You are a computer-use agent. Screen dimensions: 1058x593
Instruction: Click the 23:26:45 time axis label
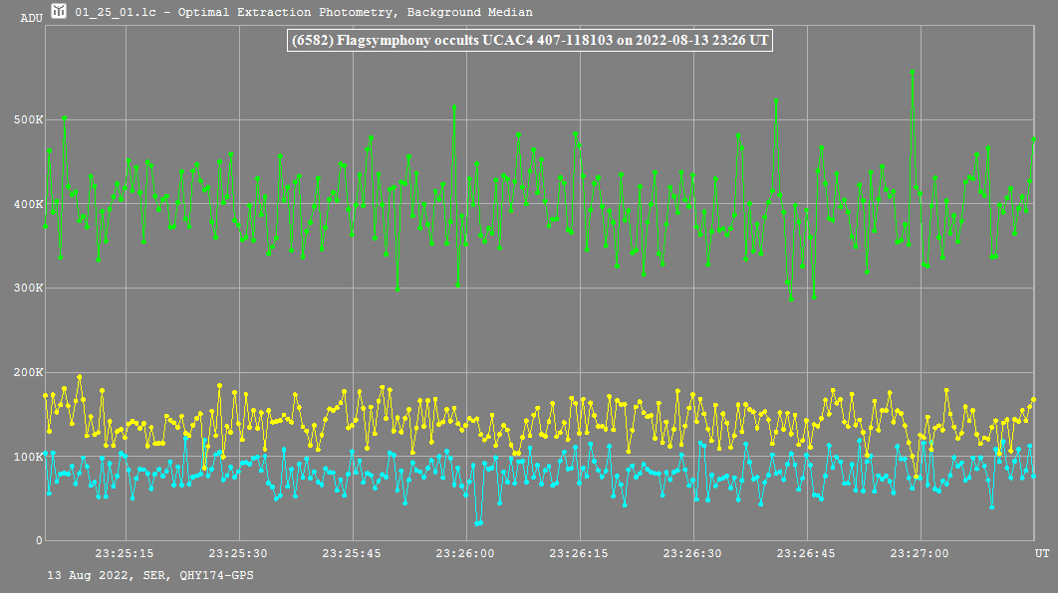[806, 552]
